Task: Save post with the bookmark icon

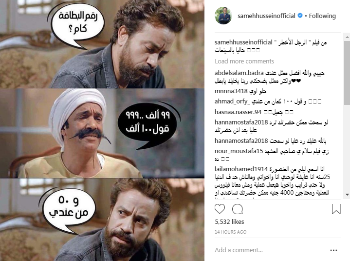Action: tap(336, 209)
